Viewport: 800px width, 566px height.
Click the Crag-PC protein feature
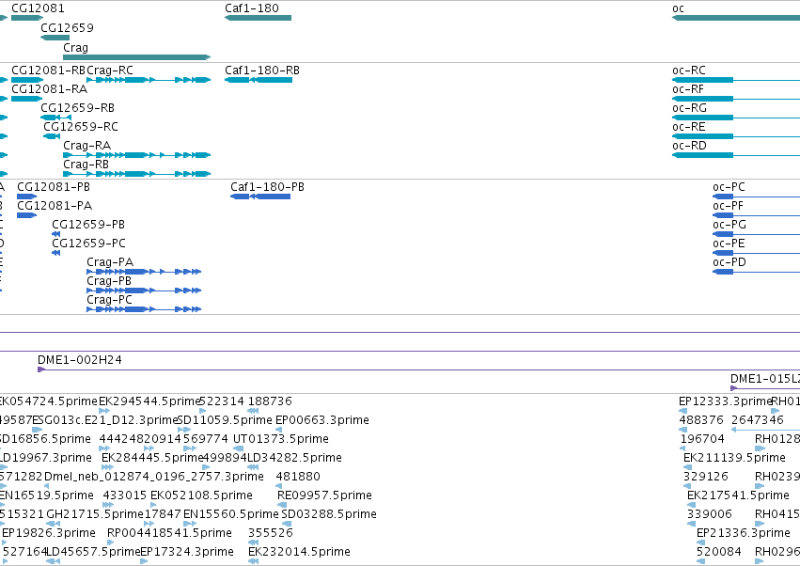pyautogui.click(x=144, y=309)
